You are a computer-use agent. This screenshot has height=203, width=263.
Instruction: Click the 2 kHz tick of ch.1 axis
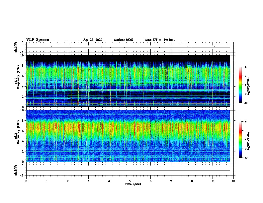click(23, 97)
